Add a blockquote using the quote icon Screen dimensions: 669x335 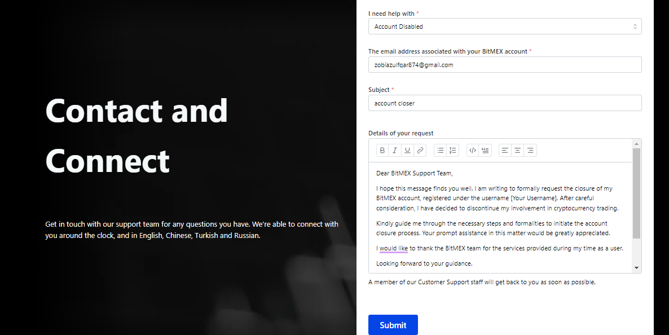click(485, 150)
